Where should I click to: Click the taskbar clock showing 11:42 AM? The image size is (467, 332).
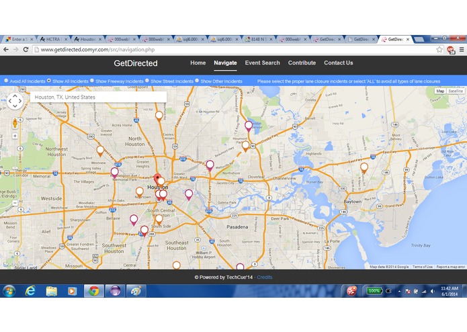[x=450, y=291]
